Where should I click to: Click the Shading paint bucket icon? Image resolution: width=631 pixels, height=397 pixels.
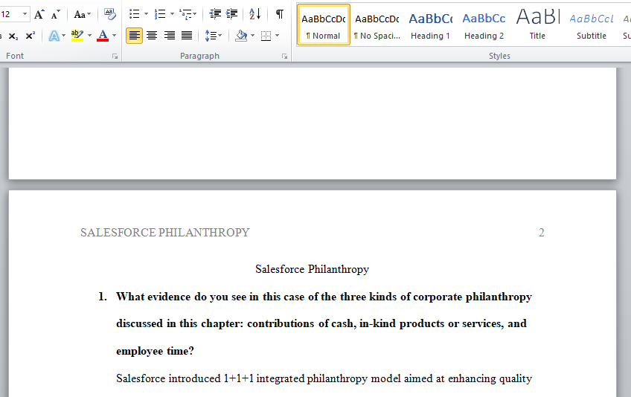pyautogui.click(x=241, y=36)
